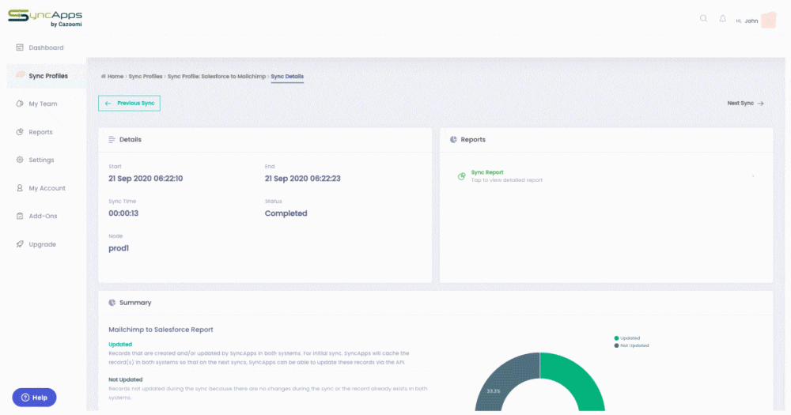This screenshot has width=791, height=415.
Task: Click the end time 21 Sep 2020 06:22:23
Action: click(303, 179)
